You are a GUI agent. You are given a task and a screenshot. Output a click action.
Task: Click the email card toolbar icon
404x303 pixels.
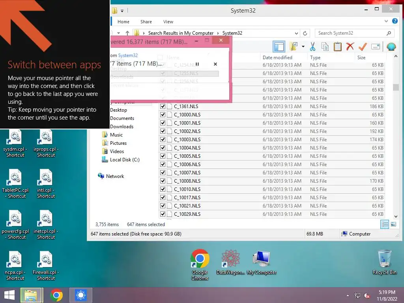pos(376,47)
